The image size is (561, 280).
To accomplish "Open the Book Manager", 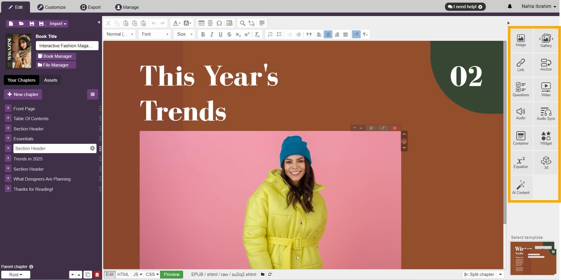I will coord(56,56).
